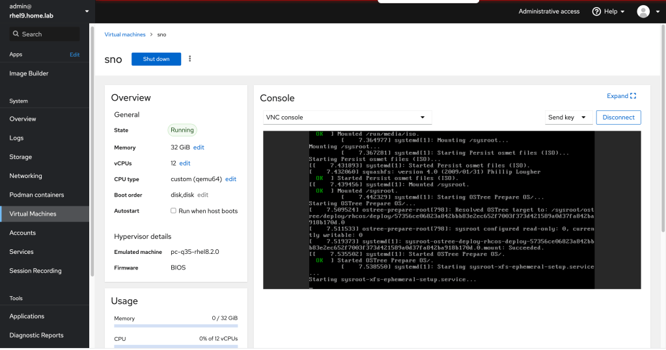Click the Expand console fullscreen icon
This screenshot has width=666, height=350.
633,96
